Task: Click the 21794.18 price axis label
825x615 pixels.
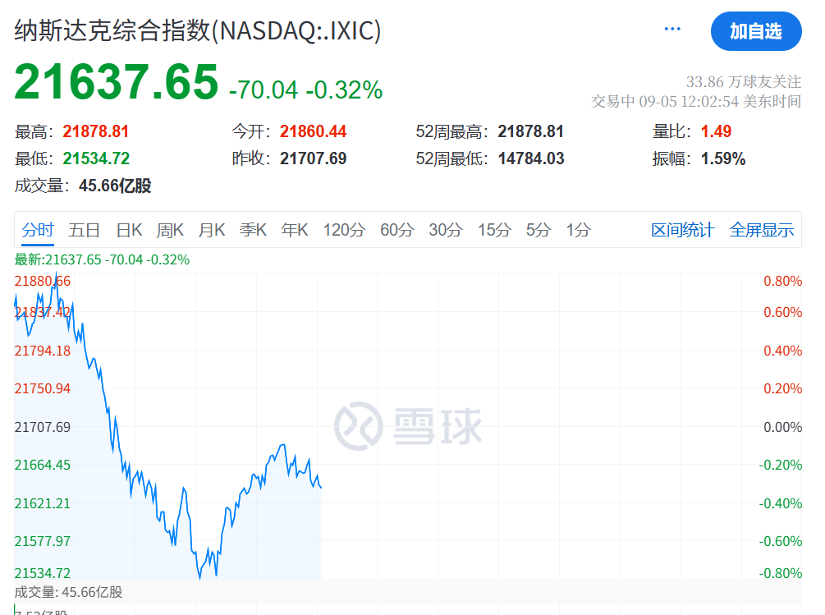Action: click(x=42, y=351)
